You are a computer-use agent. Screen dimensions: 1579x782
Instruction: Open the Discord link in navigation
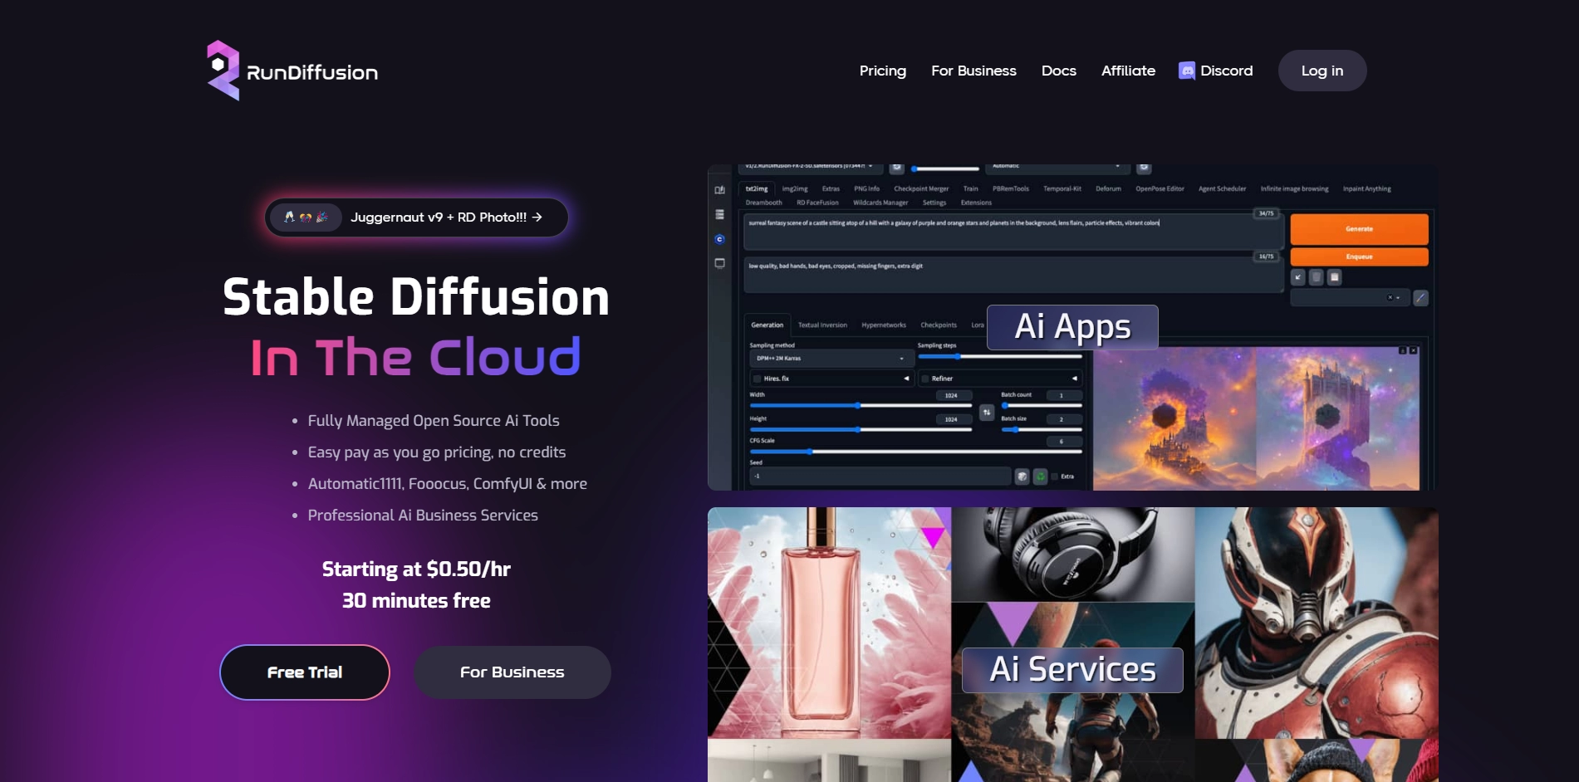point(1215,71)
